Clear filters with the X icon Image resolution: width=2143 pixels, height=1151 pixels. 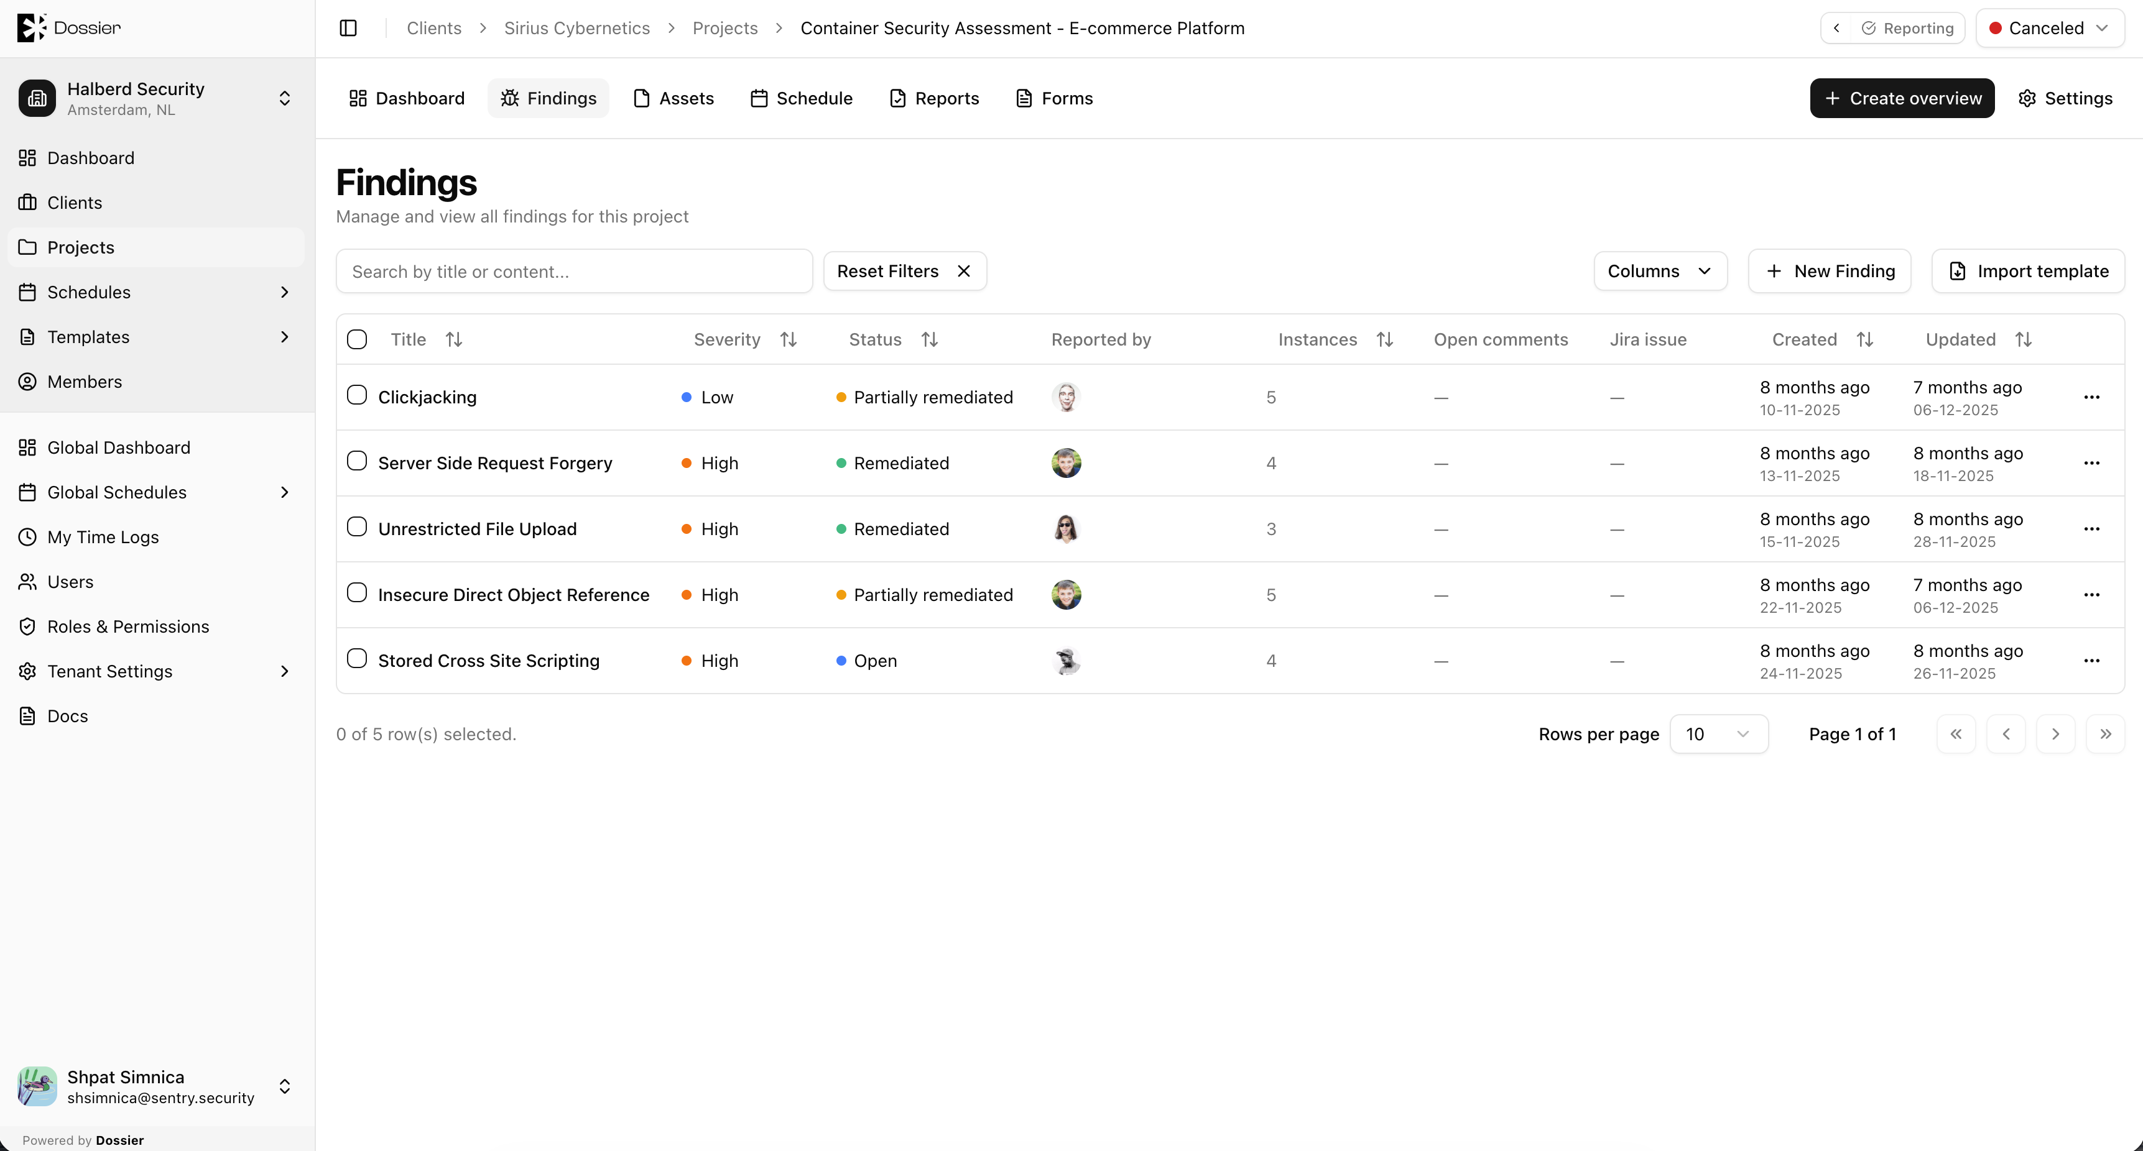click(964, 271)
